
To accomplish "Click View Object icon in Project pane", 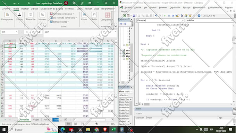I will 125,24.
